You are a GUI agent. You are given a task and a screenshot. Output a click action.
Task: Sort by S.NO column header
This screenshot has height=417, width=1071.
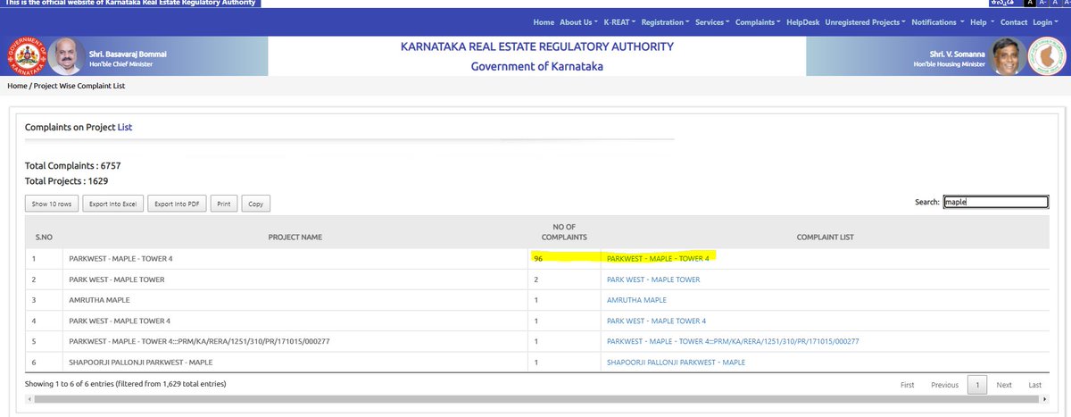(44, 237)
